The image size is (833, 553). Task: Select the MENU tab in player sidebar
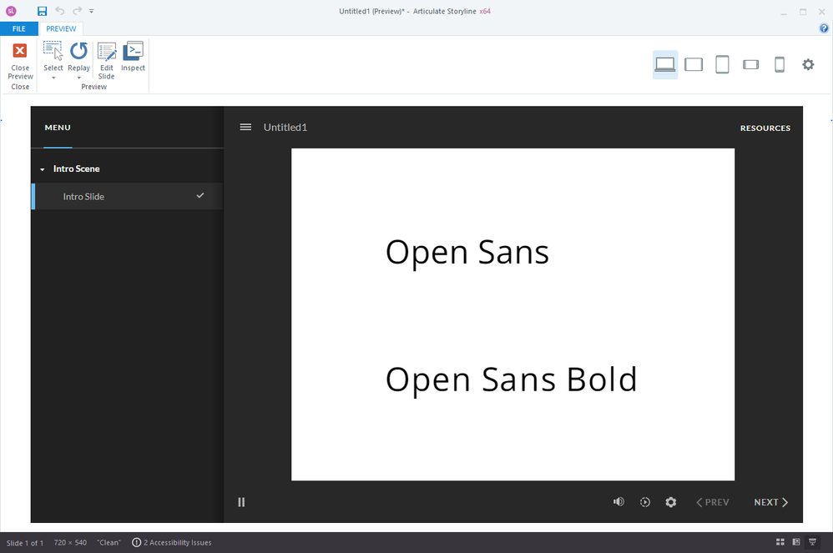[58, 128]
